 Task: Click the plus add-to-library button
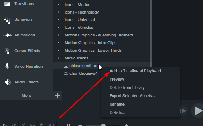(58, 95)
